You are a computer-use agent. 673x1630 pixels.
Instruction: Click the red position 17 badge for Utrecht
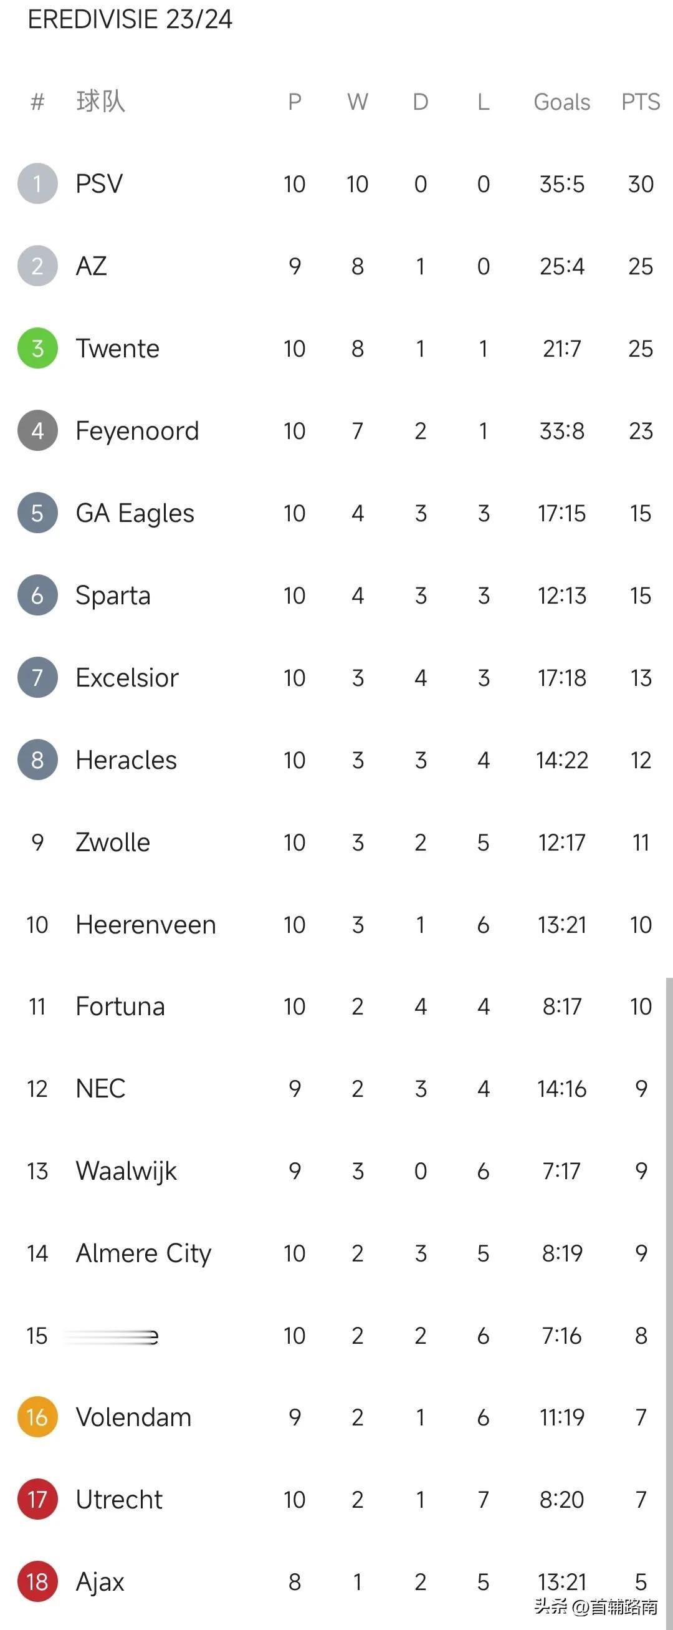click(37, 1499)
